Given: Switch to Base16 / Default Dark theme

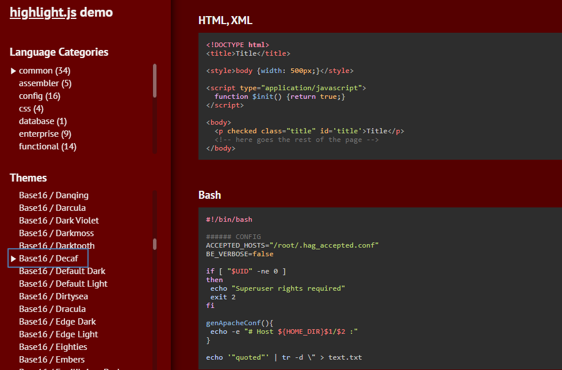Looking at the screenshot, I should tap(62, 271).
